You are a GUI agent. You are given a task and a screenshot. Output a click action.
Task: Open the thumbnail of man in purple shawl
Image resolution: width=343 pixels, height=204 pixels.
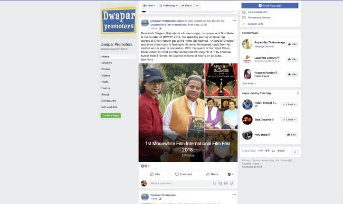pos(221,113)
